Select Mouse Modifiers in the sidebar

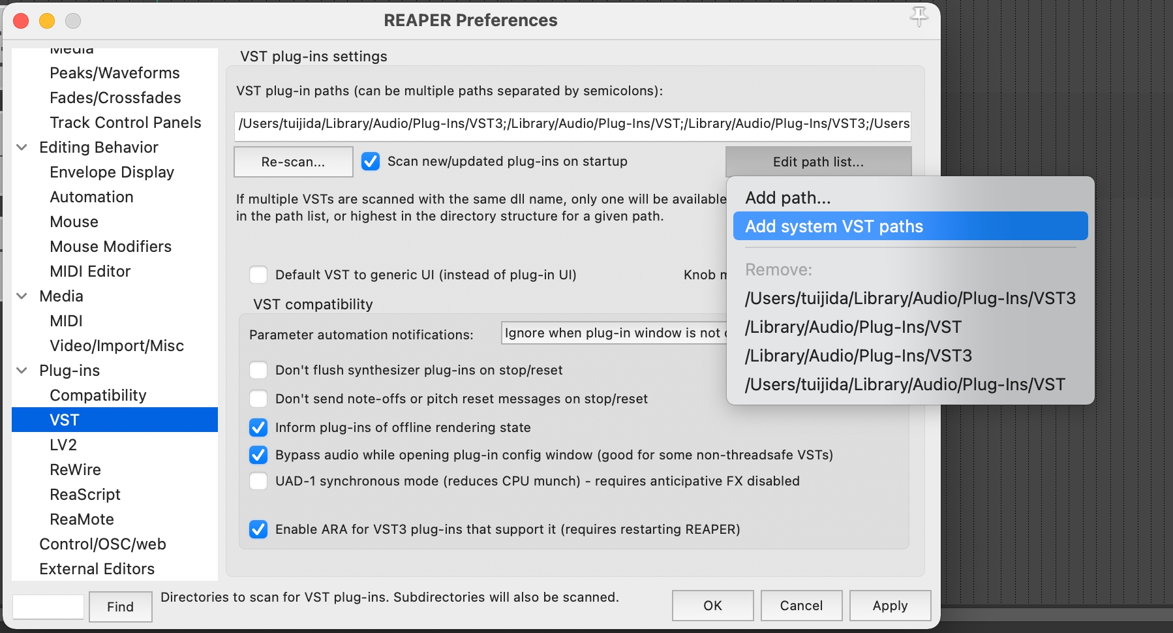pos(110,247)
